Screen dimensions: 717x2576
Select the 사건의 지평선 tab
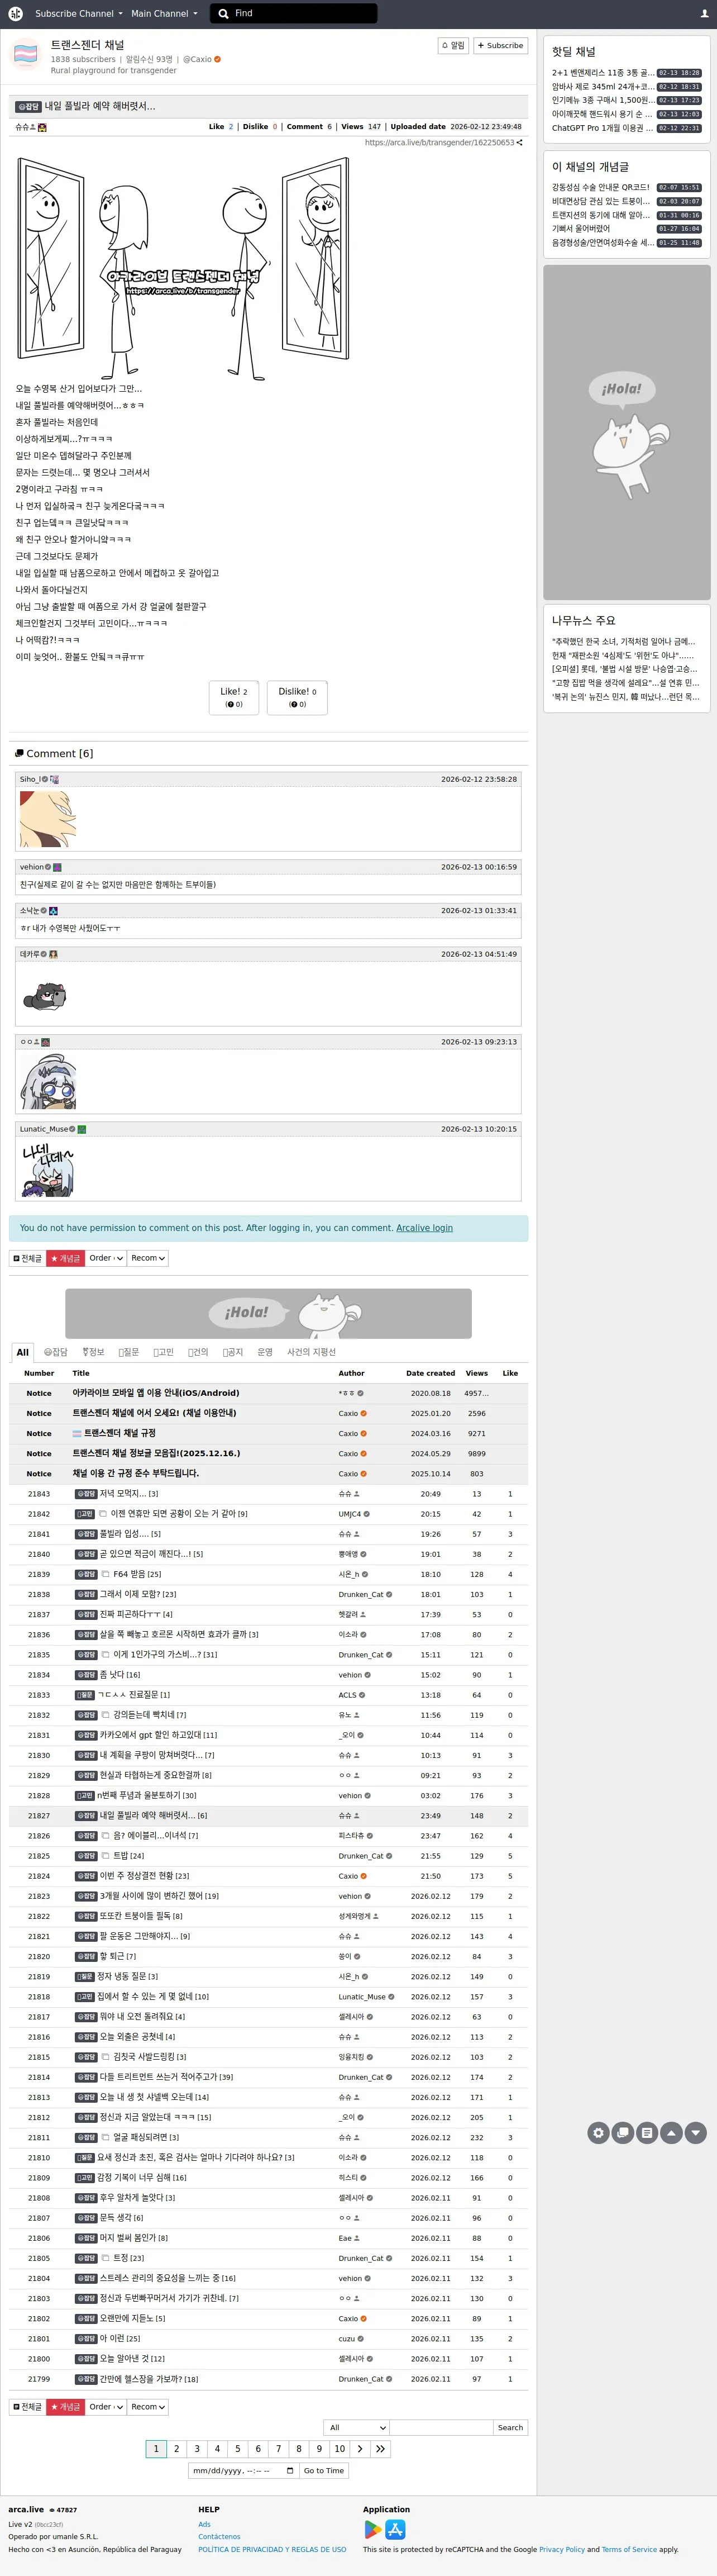312,1352
